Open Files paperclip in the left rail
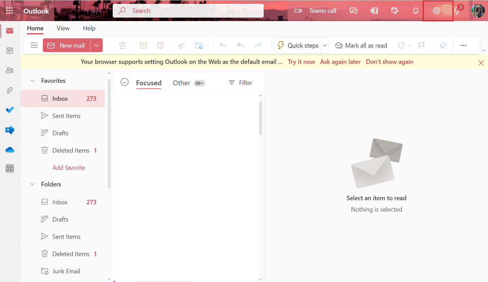Screen dimensions: 488x282 click(10, 90)
